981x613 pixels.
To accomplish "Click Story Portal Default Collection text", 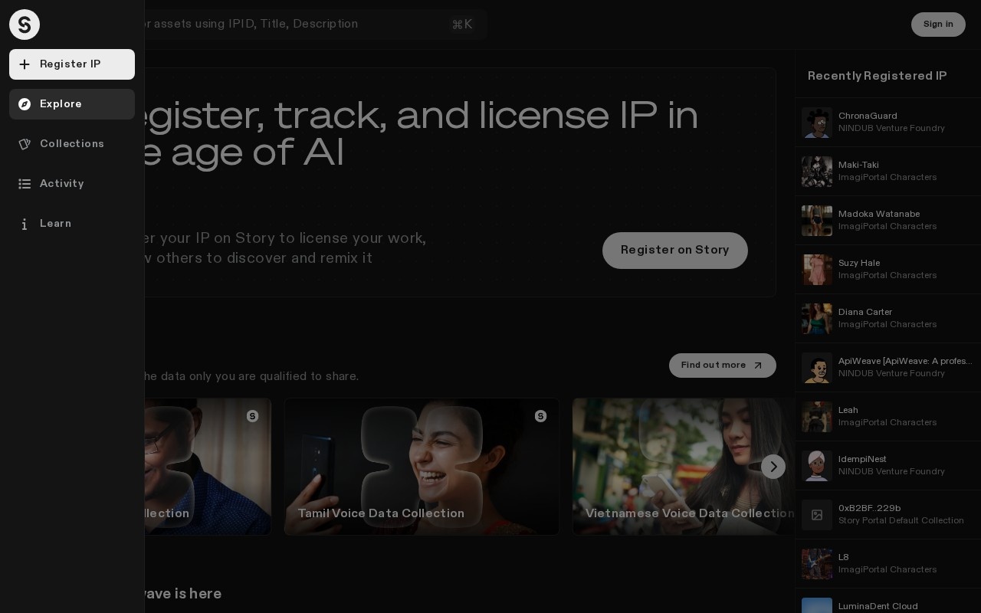I will pyautogui.click(x=901, y=520).
